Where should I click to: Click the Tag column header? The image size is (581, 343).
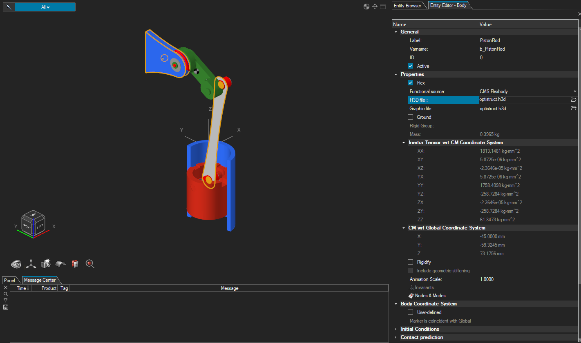coord(64,288)
